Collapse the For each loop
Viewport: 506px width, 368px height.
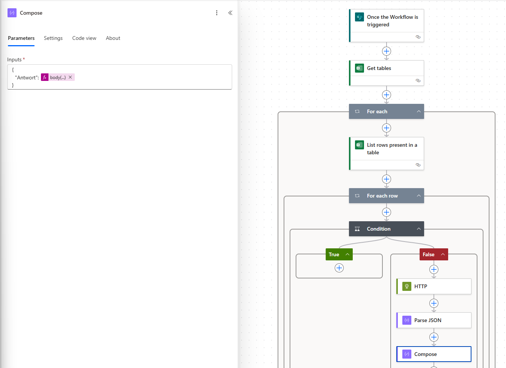(418, 111)
